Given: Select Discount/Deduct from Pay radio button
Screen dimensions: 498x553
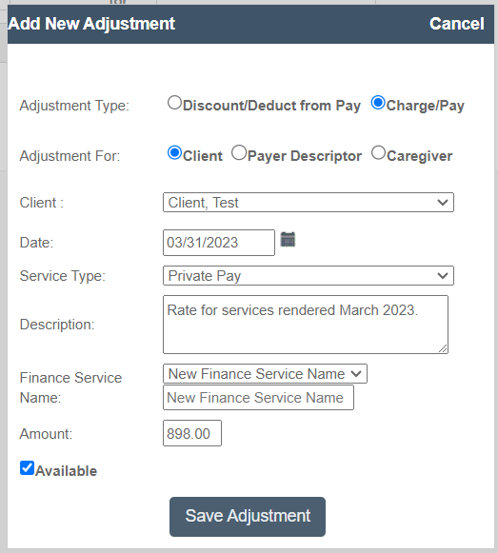Looking at the screenshot, I should 174,103.
